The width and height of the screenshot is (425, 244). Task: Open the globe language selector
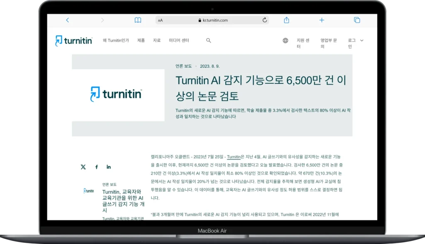pyautogui.click(x=286, y=40)
